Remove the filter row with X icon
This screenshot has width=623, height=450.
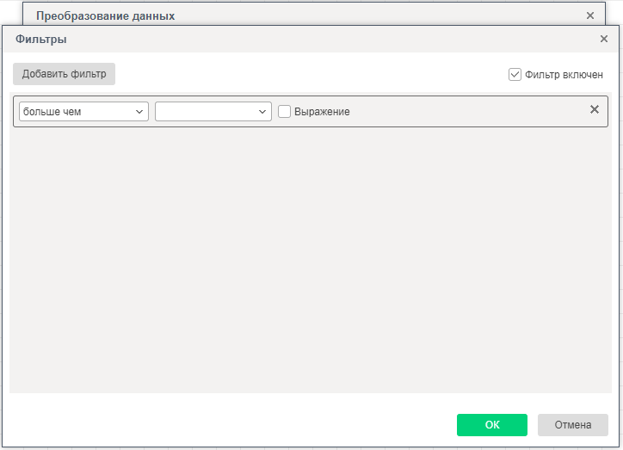(x=594, y=110)
